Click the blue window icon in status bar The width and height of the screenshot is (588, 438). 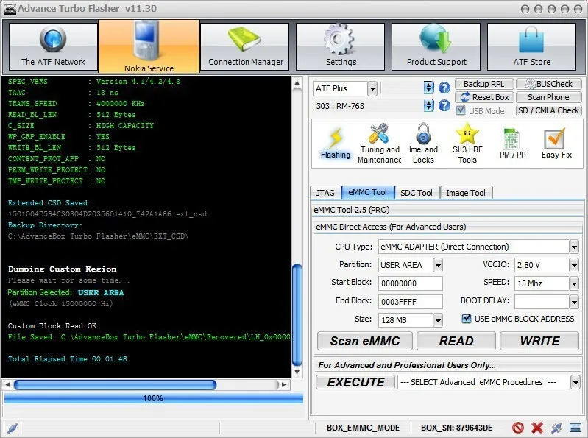[x=575, y=428]
